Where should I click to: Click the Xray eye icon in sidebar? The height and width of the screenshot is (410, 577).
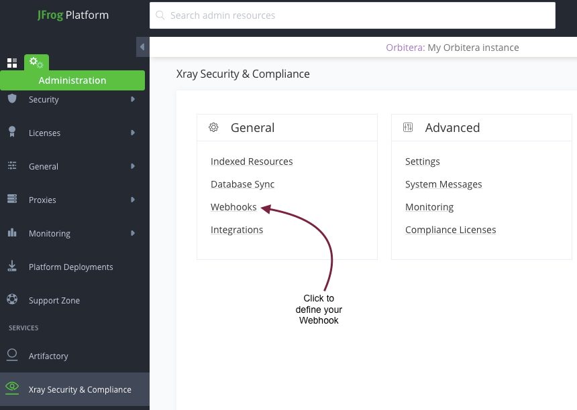click(x=12, y=387)
